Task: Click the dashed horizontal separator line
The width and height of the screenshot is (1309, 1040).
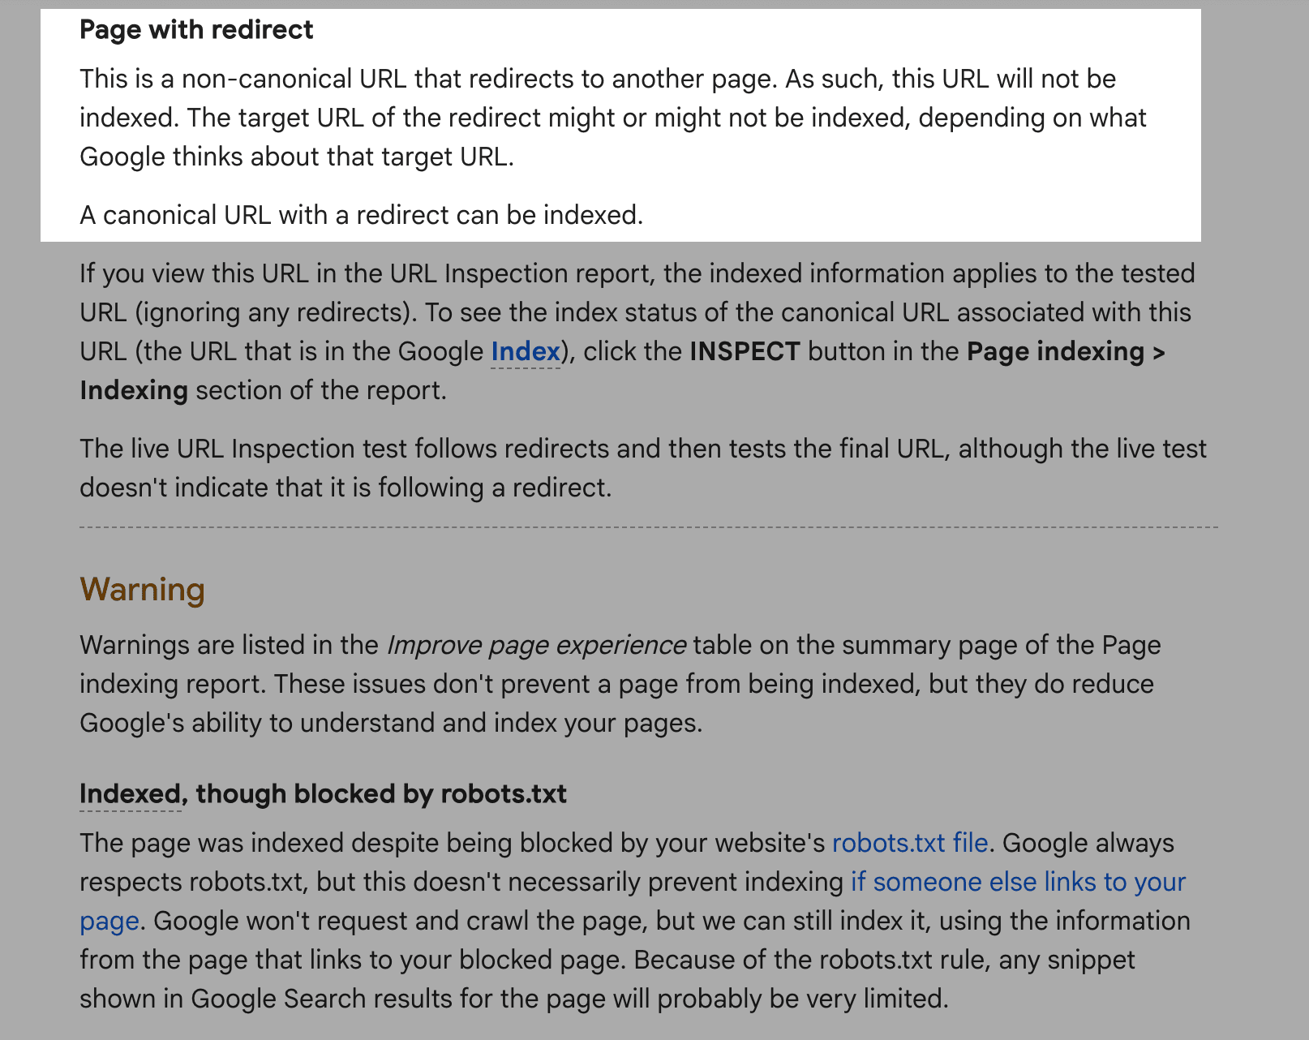Action: click(649, 527)
